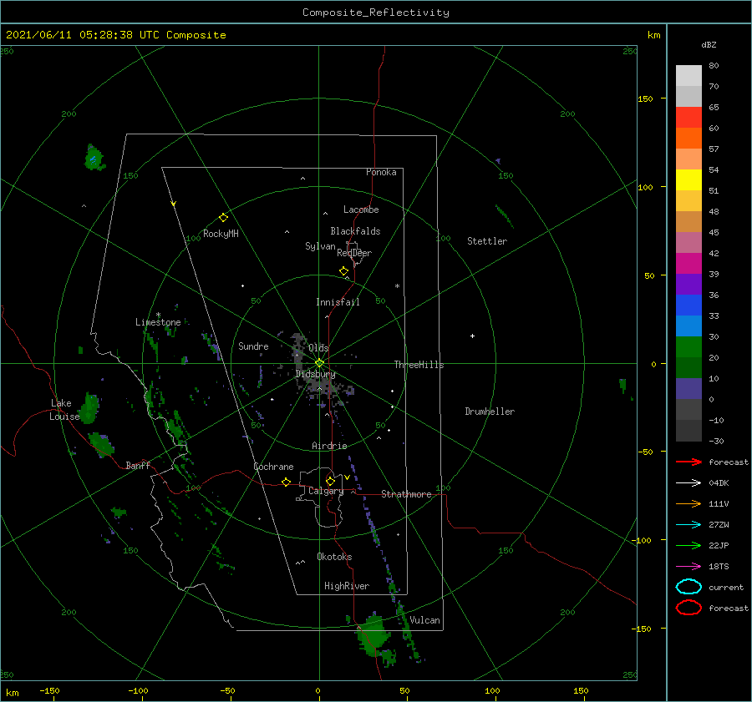Click the green echo cell beside Lake Louise
Screen dimensions: 752x702
click(89, 408)
